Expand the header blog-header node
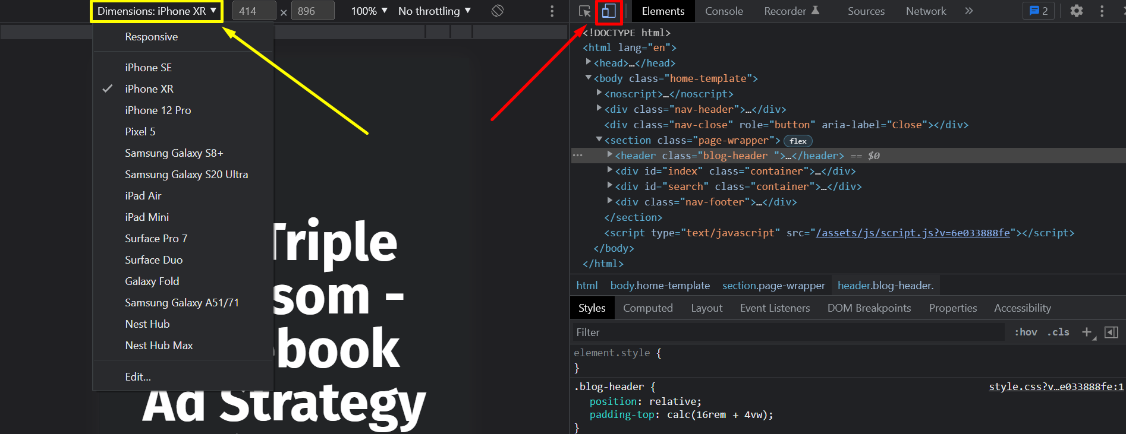The width and height of the screenshot is (1126, 434). (x=610, y=155)
